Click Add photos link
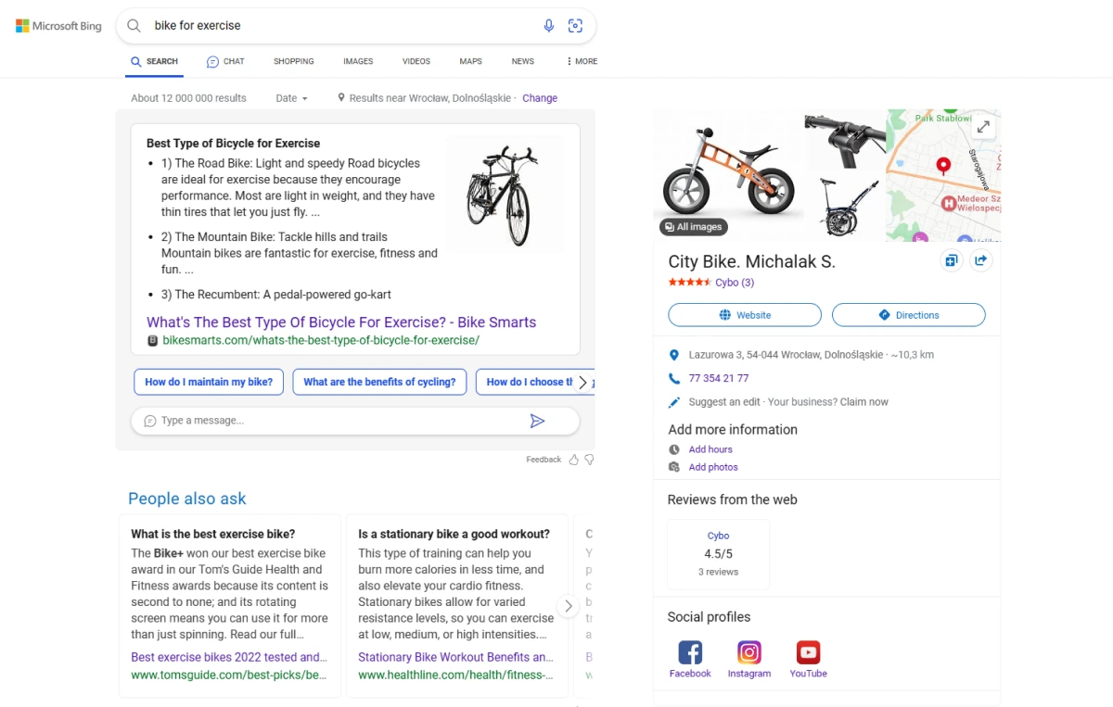1113x707 pixels. (713, 467)
